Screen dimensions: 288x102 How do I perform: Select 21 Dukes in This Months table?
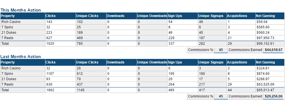click(x=23, y=33)
